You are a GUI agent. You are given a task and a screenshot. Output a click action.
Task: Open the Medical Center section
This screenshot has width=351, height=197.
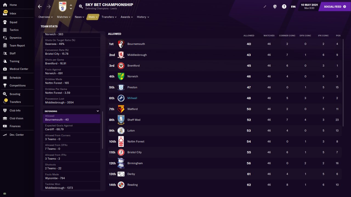coord(19,69)
